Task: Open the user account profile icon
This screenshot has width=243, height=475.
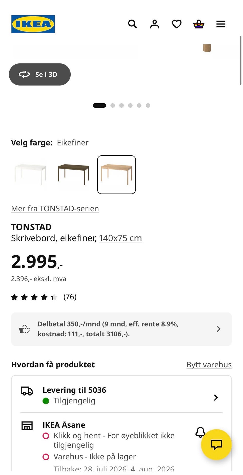Action: coord(154,24)
